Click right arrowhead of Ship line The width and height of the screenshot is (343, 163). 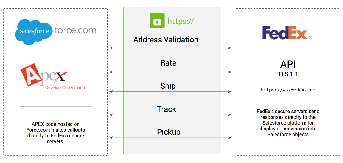click(230, 92)
